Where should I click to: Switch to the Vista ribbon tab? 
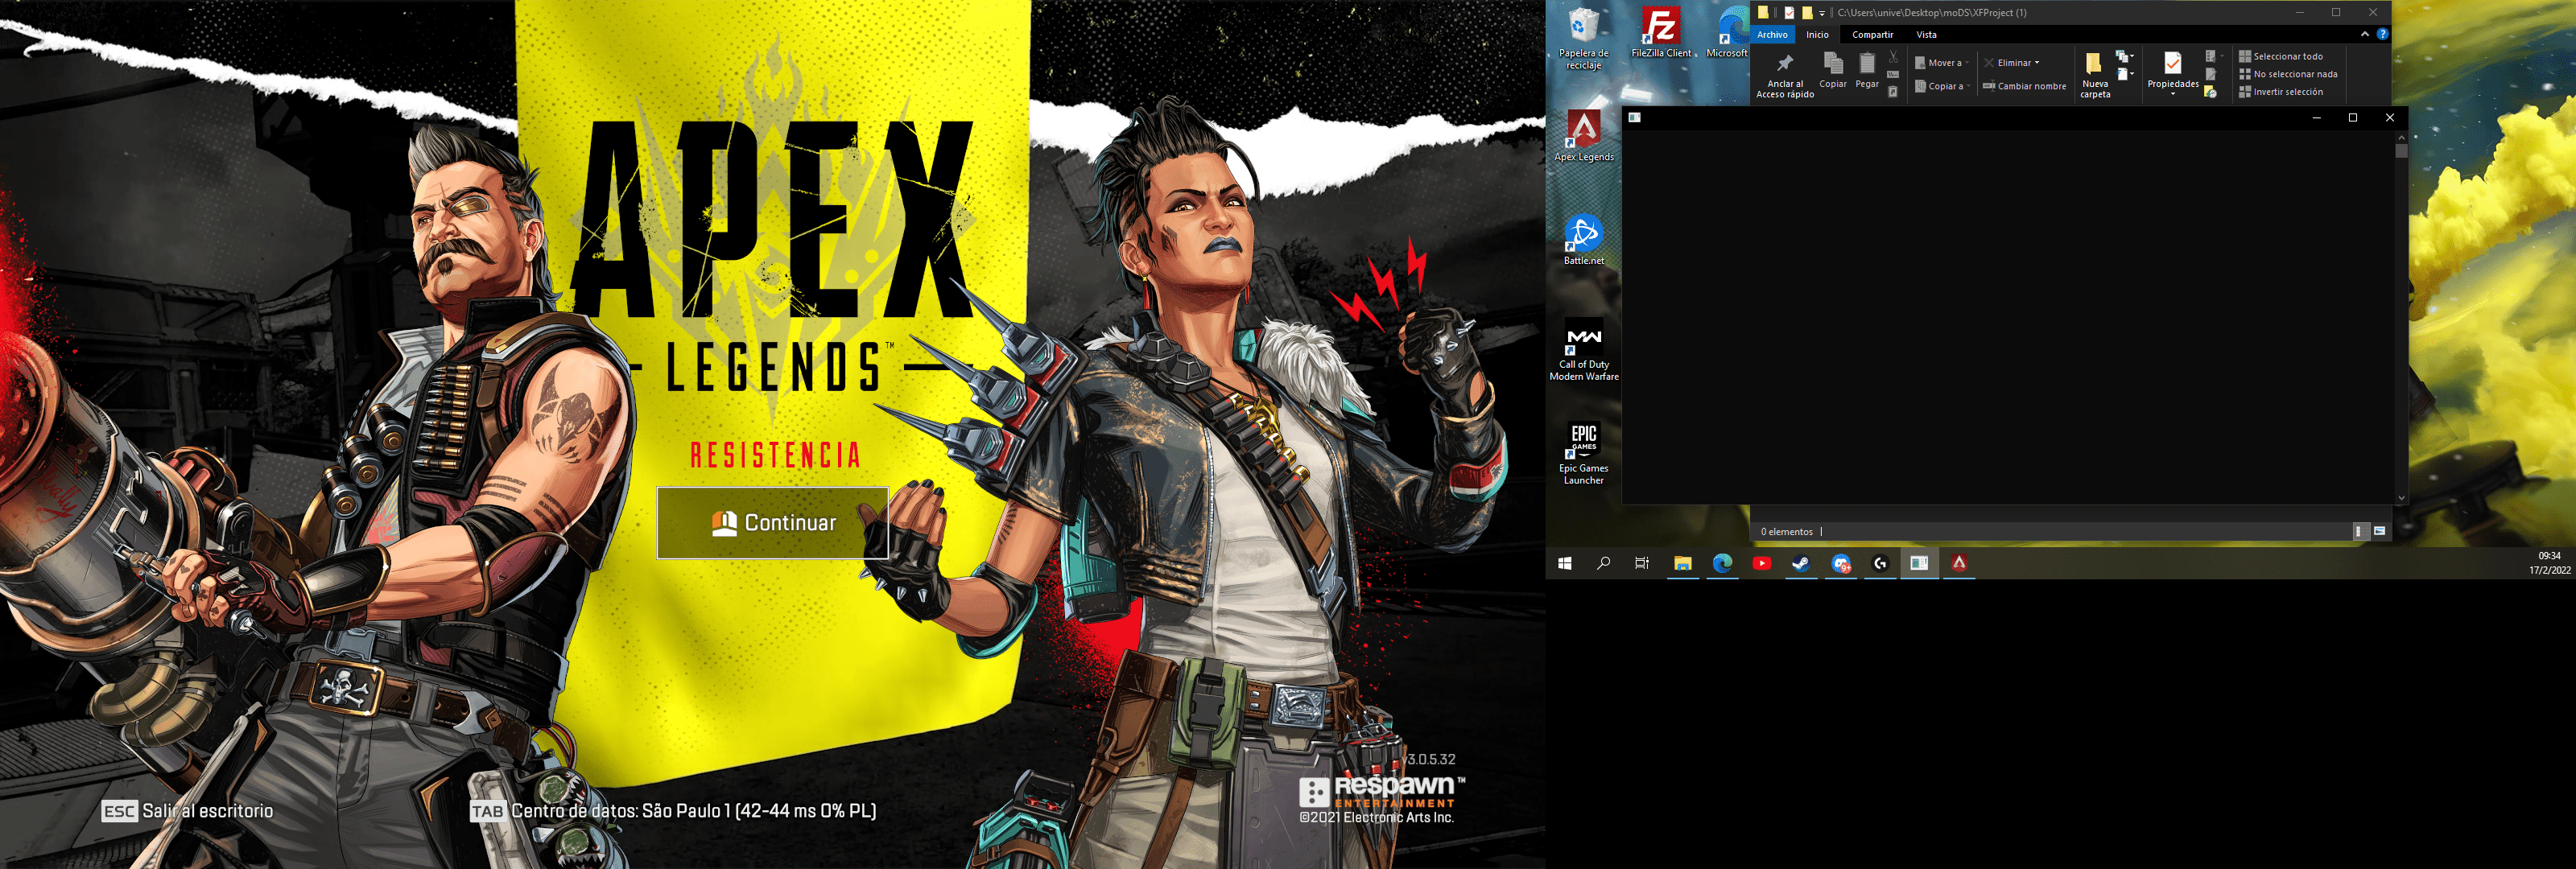point(1927,34)
